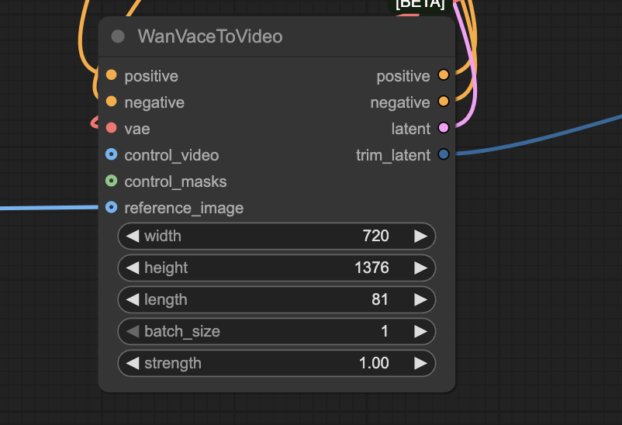Click the strength value field 1.00
The width and height of the screenshot is (622, 425).
click(374, 363)
